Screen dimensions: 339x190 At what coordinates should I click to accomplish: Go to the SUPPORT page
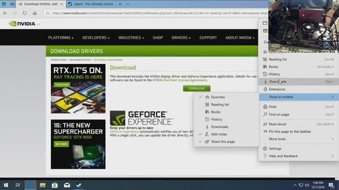click(x=208, y=37)
